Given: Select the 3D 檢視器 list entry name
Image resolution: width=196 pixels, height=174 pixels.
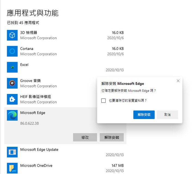Looking at the screenshot, I should coord(29,33).
